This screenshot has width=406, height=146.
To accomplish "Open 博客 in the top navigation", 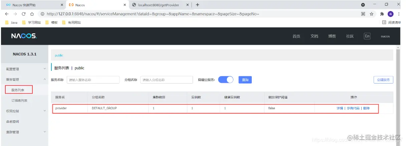I will [x=332, y=36].
